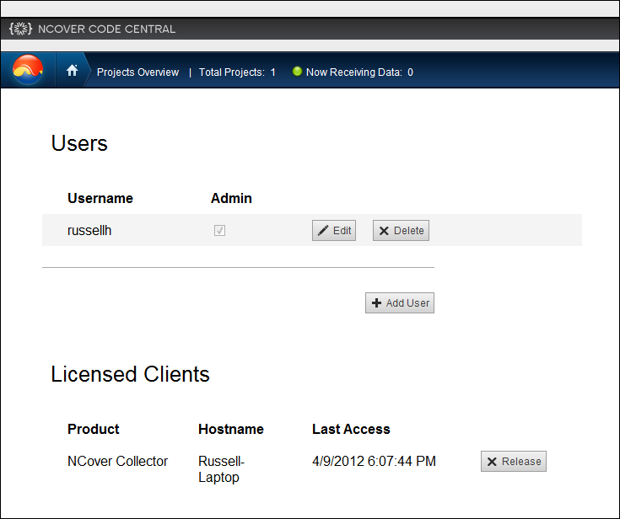The image size is (620, 519).
Task: Click the Hostname column header
Action: (x=230, y=429)
